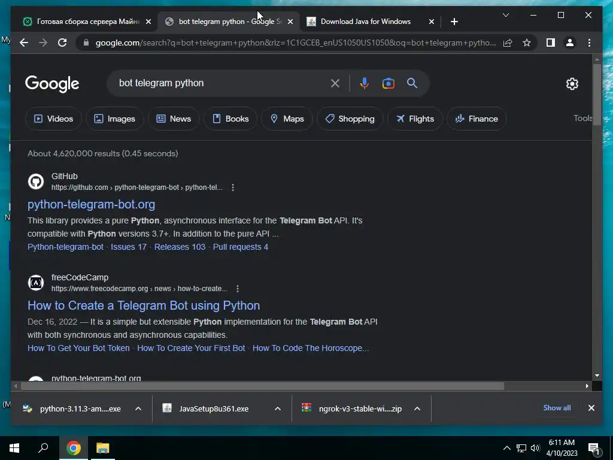The image size is (613, 460).
Task: Open the downloaded ngrok-v3-stable zip
Action: (x=352, y=408)
